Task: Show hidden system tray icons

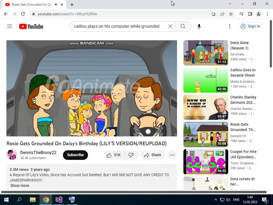Action: [x=215, y=200]
